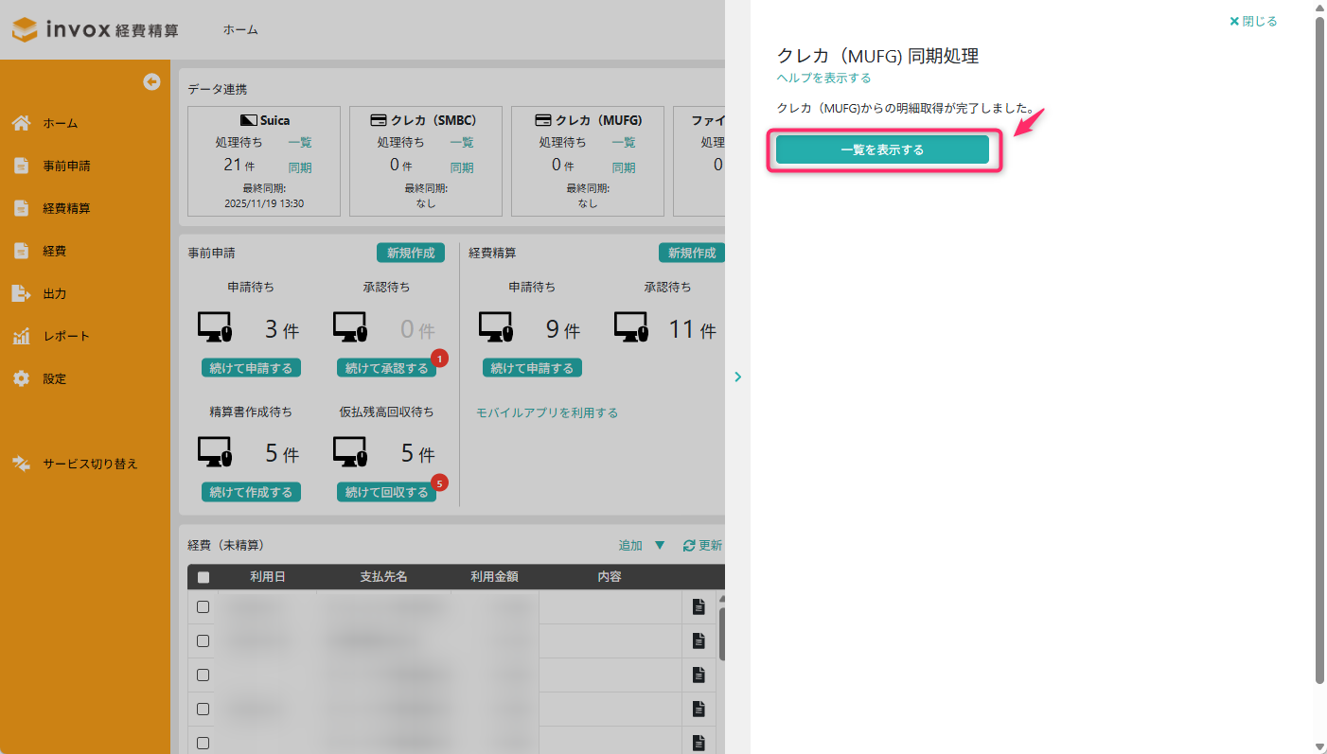Open the 追加 dropdown arrow

(x=660, y=546)
